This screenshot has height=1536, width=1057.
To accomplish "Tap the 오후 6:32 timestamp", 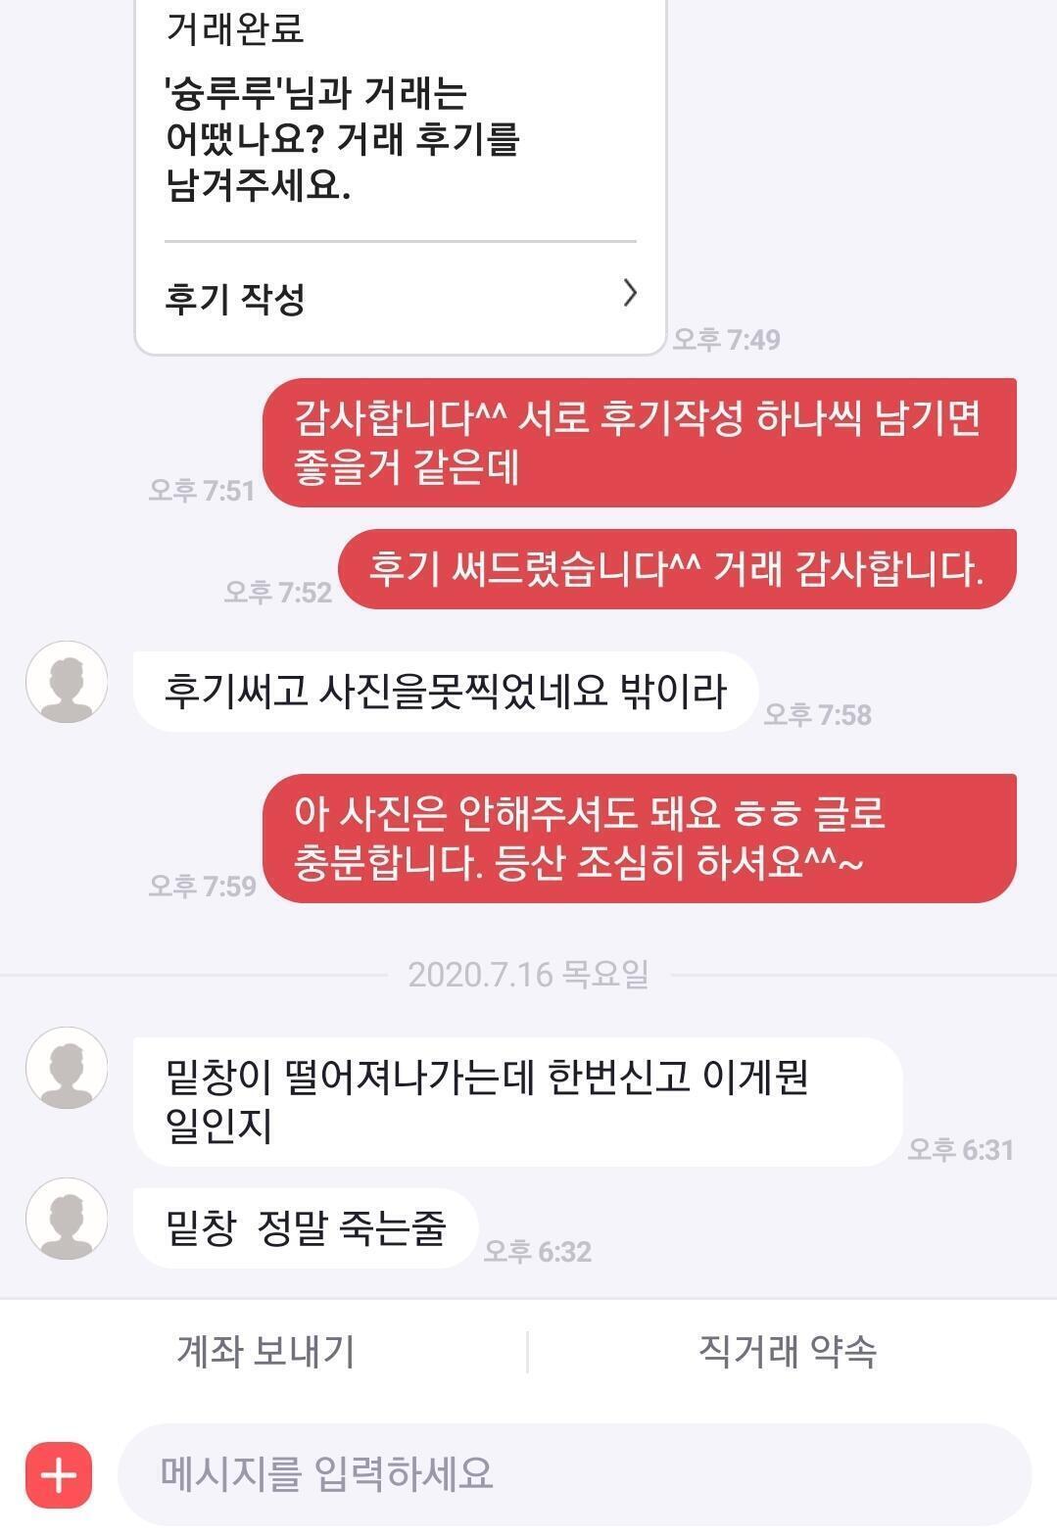I will pyautogui.click(x=538, y=1252).
